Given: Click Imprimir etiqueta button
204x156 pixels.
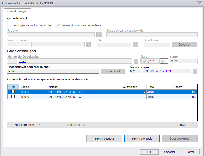Looking at the screenshot, I should (x=104, y=139).
